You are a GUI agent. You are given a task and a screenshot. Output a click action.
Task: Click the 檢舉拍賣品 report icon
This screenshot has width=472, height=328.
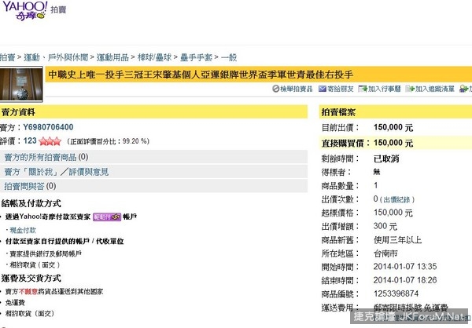pos(273,89)
